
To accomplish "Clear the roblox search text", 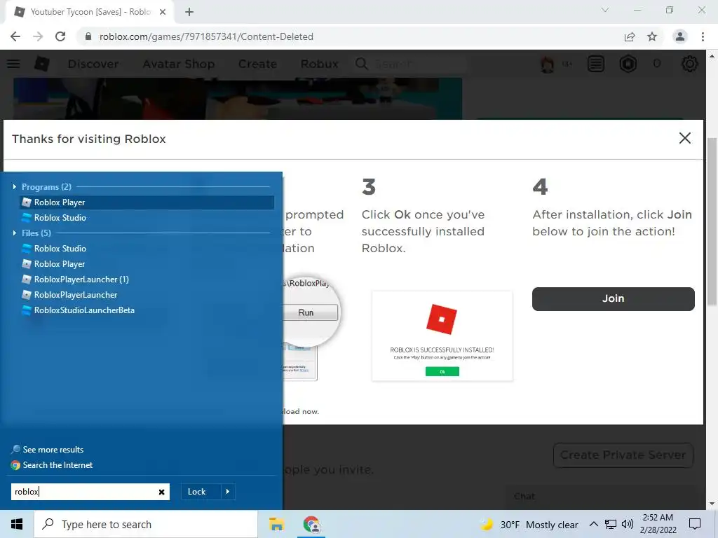I will (x=162, y=492).
